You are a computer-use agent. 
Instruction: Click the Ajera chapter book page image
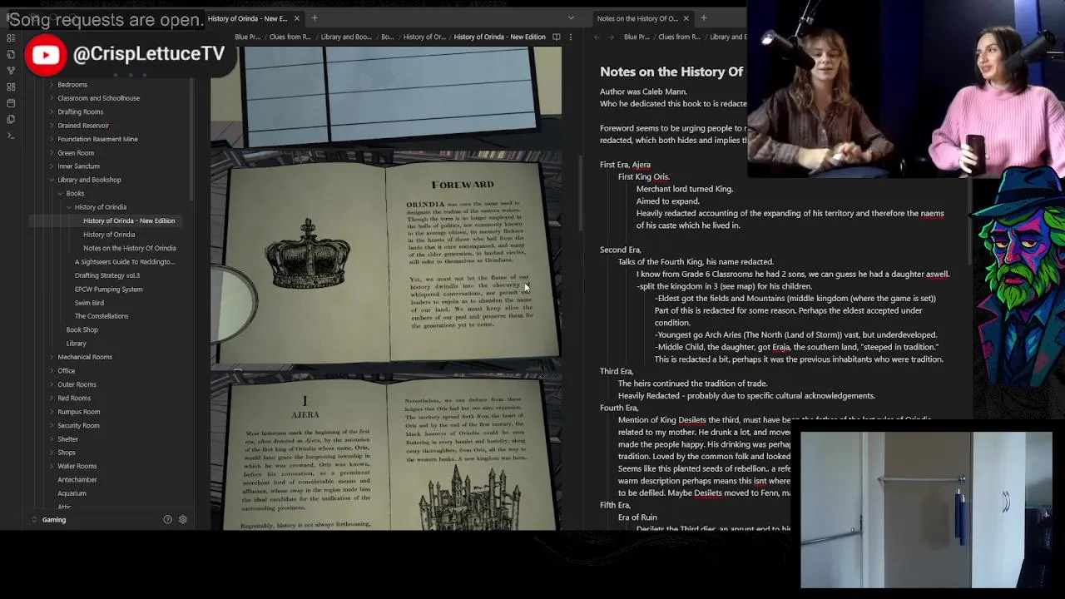386,452
